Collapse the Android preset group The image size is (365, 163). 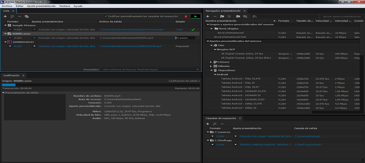[215, 75]
